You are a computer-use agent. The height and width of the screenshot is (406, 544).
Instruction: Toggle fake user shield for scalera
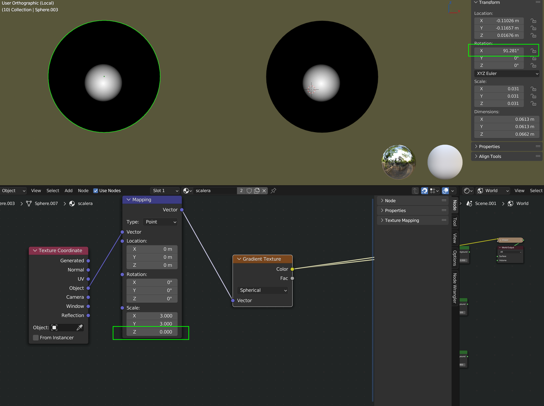(x=249, y=191)
